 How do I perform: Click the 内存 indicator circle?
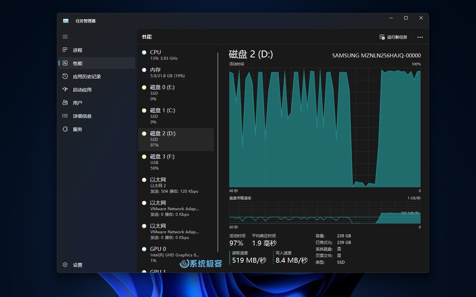(x=144, y=70)
